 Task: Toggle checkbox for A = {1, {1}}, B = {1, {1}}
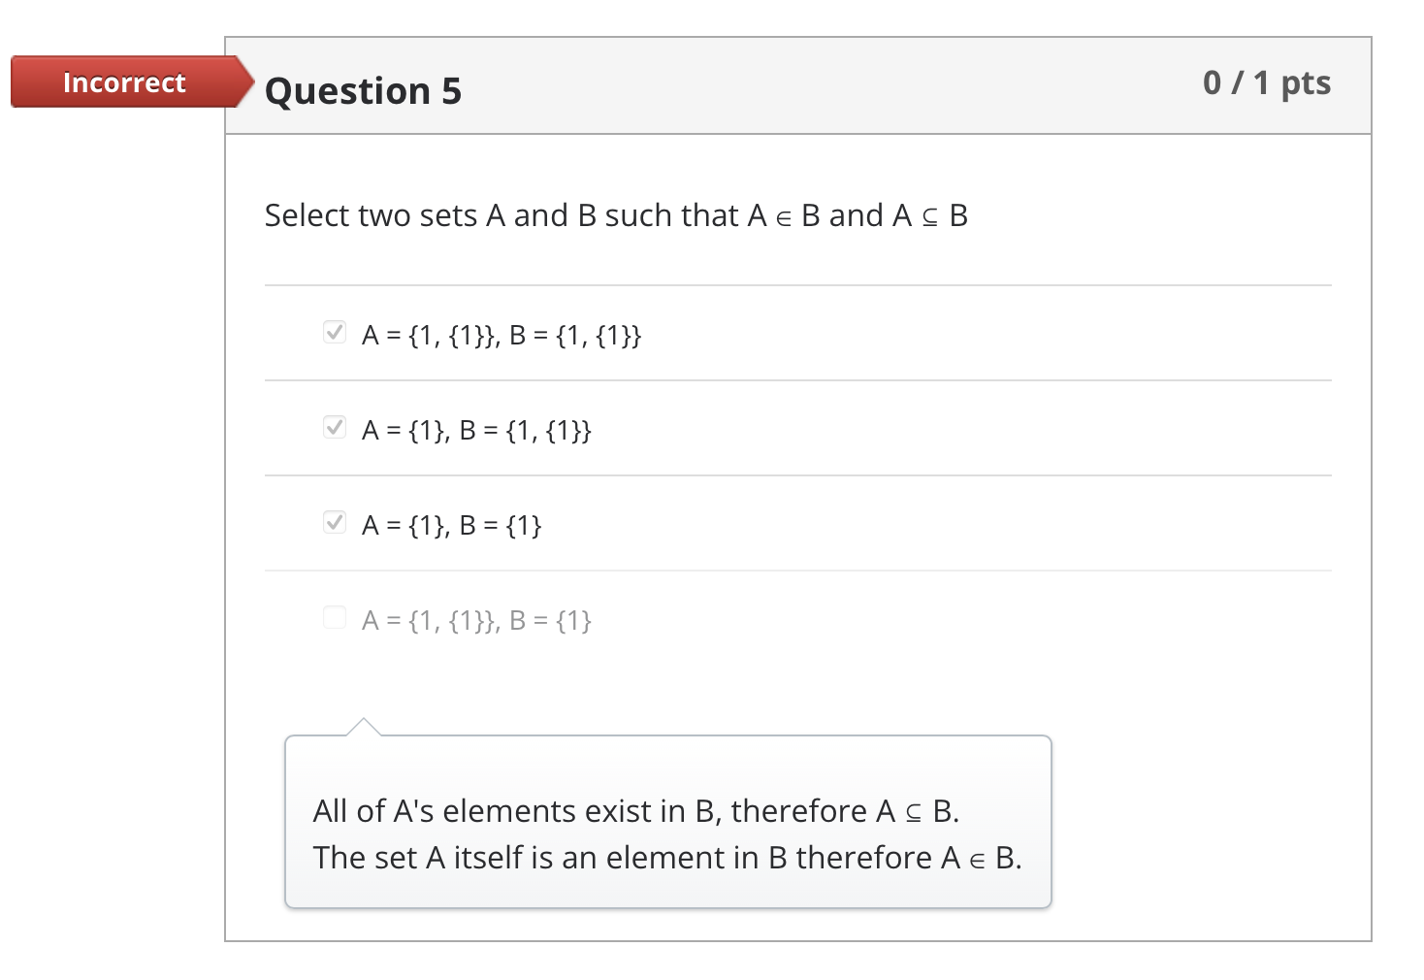click(x=335, y=331)
